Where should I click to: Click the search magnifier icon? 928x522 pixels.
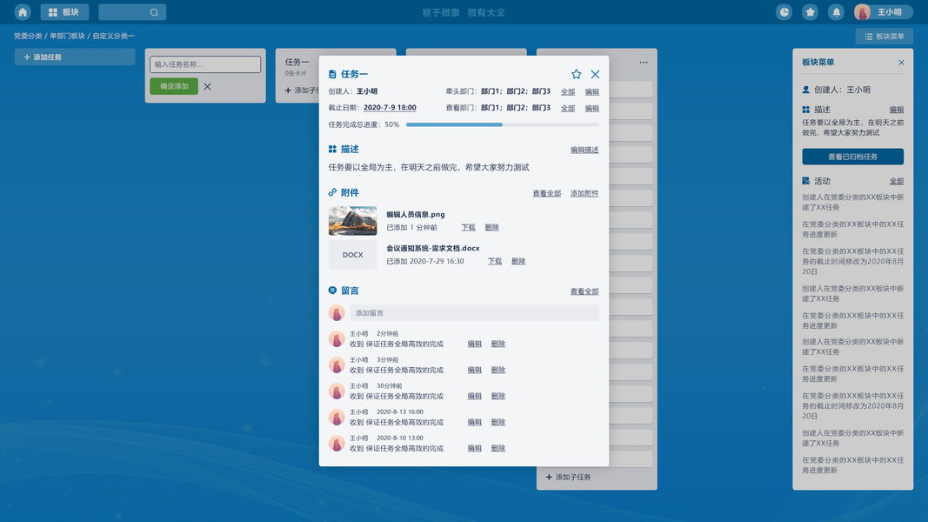(x=154, y=12)
